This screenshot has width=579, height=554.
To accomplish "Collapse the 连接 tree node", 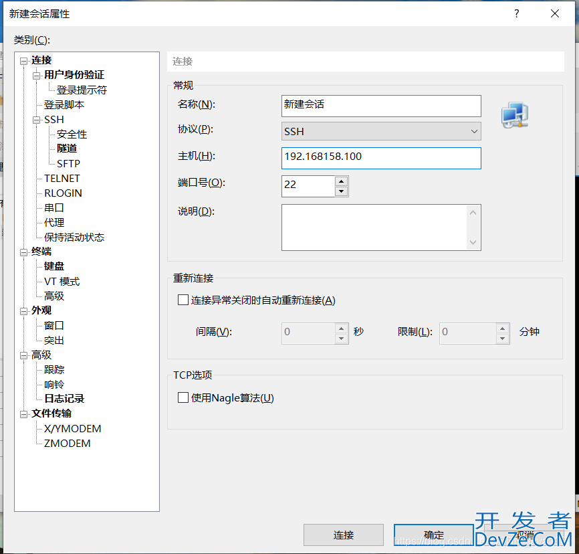I will click(x=23, y=61).
